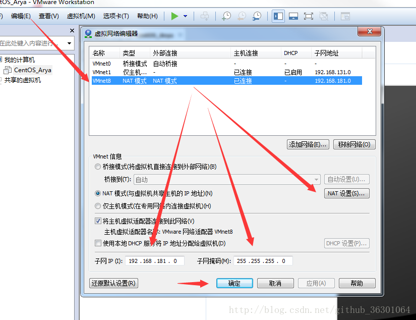Click 还原默认设置(R) button
This screenshot has height=320, width=416.
(113, 283)
